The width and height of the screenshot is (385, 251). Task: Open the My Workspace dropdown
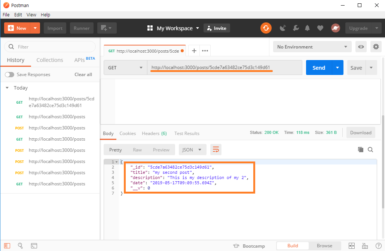pos(178,28)
